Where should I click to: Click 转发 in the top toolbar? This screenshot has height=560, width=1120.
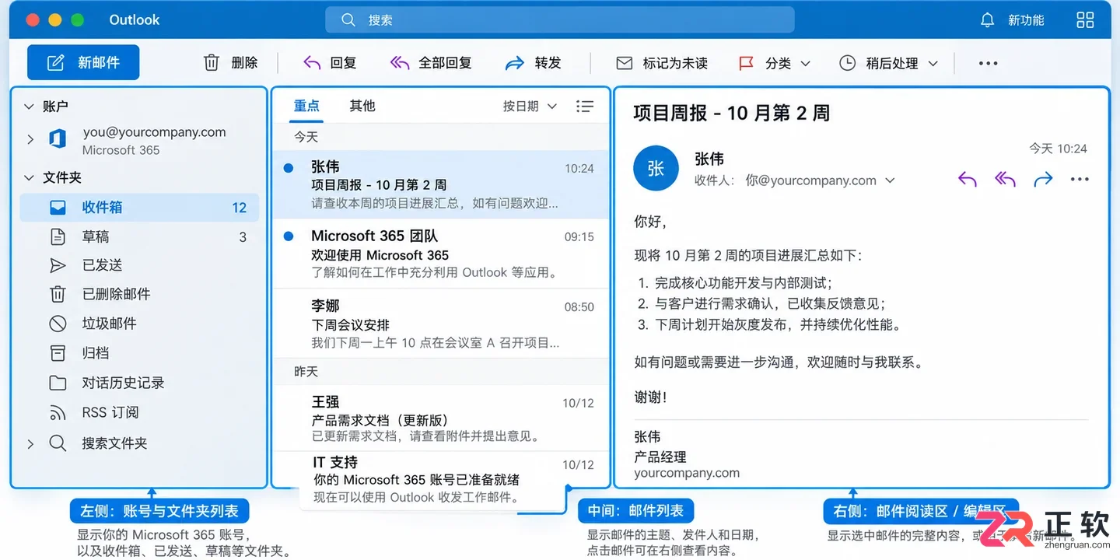pyautogui.click(x=534, y=63)
